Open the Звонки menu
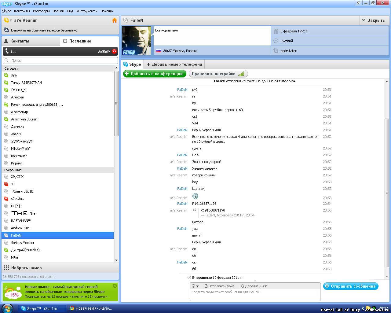The height and width of the screenshot is (313, 391). (58, 11)
